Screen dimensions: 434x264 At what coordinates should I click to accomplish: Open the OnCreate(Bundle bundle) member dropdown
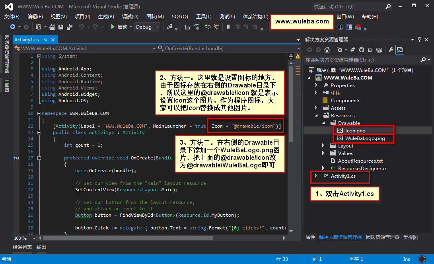pos(229,49)
